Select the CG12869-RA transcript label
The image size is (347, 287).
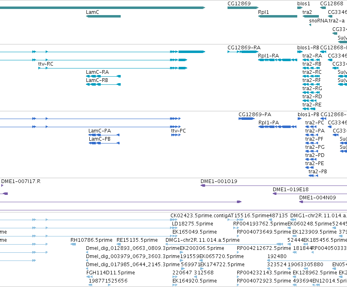tap(244, 48)
